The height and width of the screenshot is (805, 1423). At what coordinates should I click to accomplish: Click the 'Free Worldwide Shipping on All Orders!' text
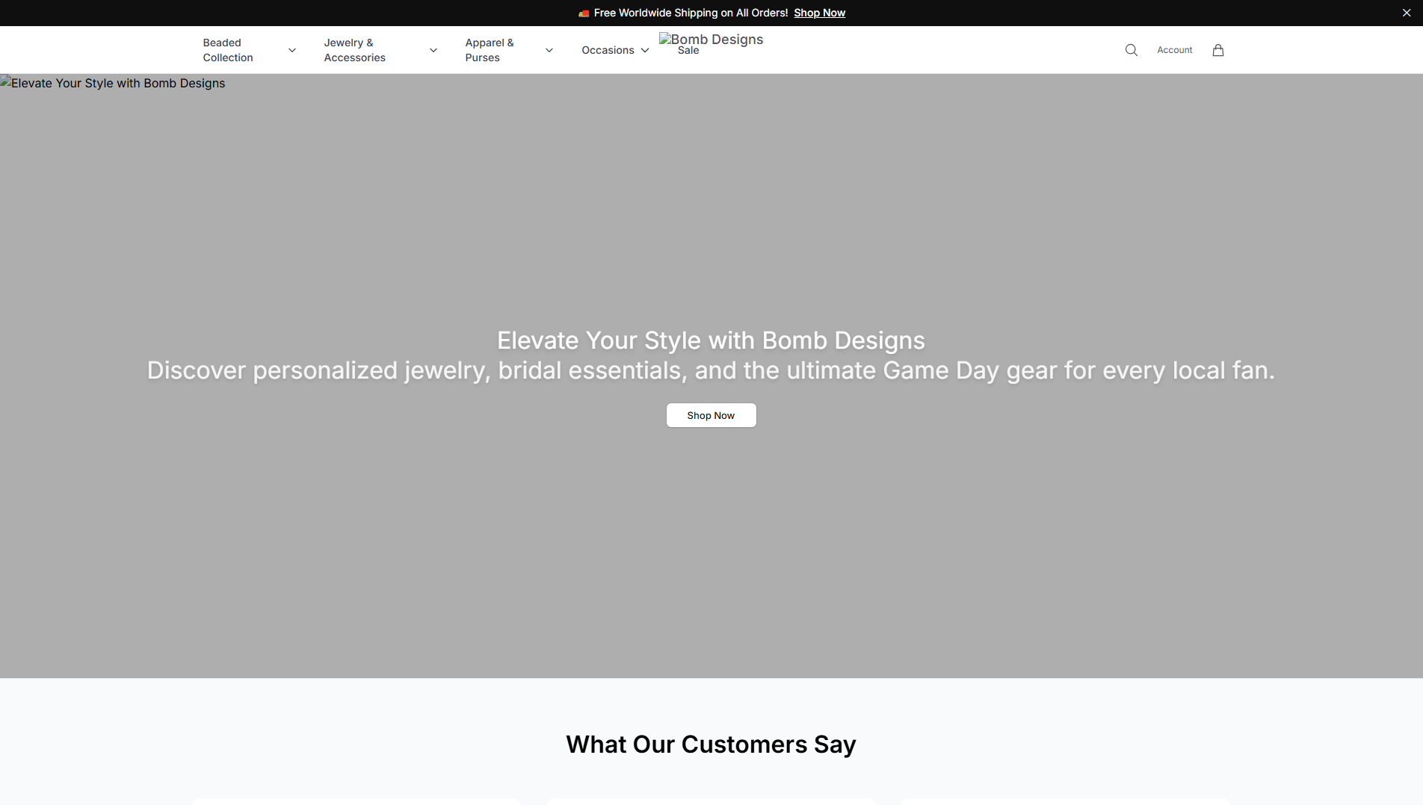tap(691, 13)
